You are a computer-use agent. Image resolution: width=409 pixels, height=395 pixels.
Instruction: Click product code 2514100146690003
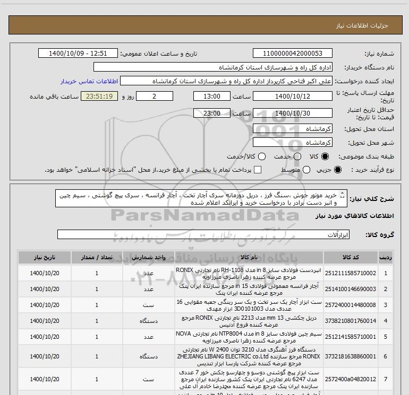coord(351,289)
